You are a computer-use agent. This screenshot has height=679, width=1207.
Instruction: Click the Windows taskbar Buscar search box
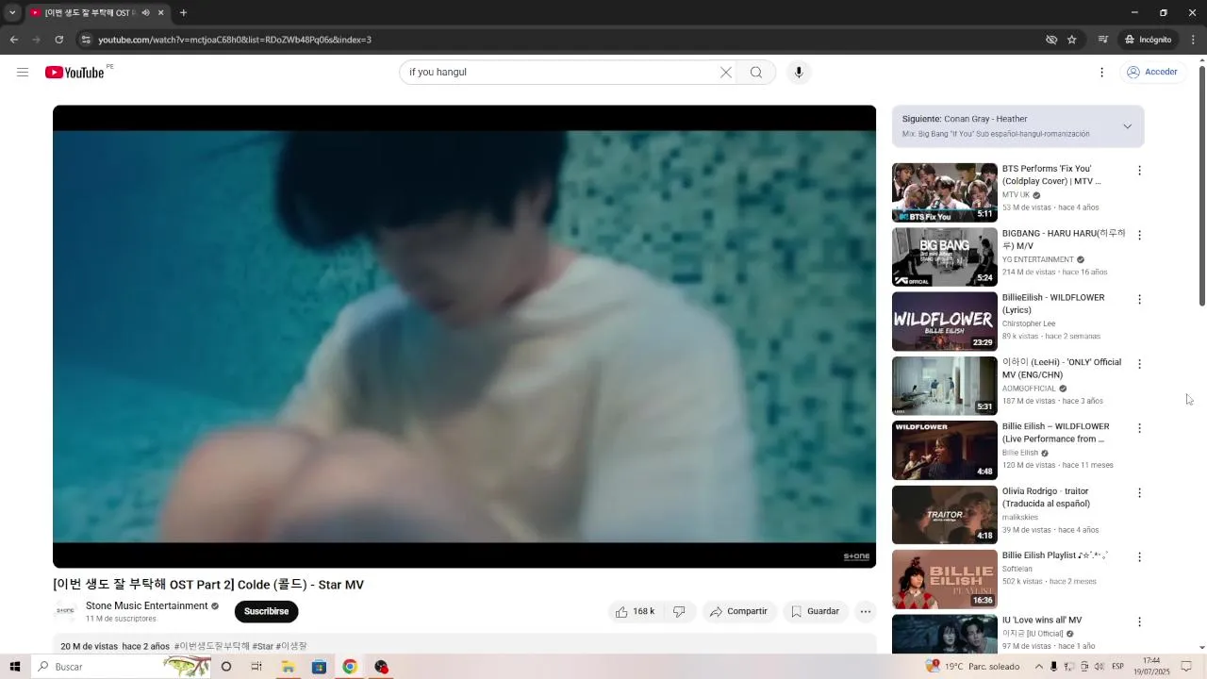pos(121,667)
